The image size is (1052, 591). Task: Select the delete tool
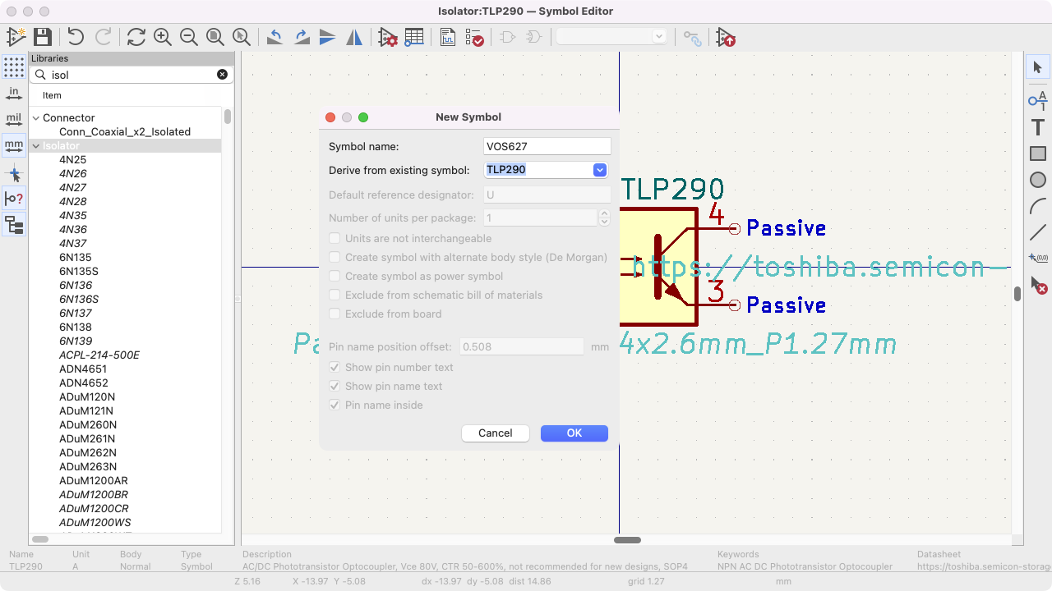tap(1037, 285)
